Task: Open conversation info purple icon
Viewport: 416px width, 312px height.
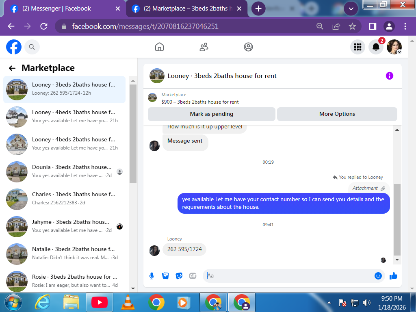Action: [x=389, y=76]
